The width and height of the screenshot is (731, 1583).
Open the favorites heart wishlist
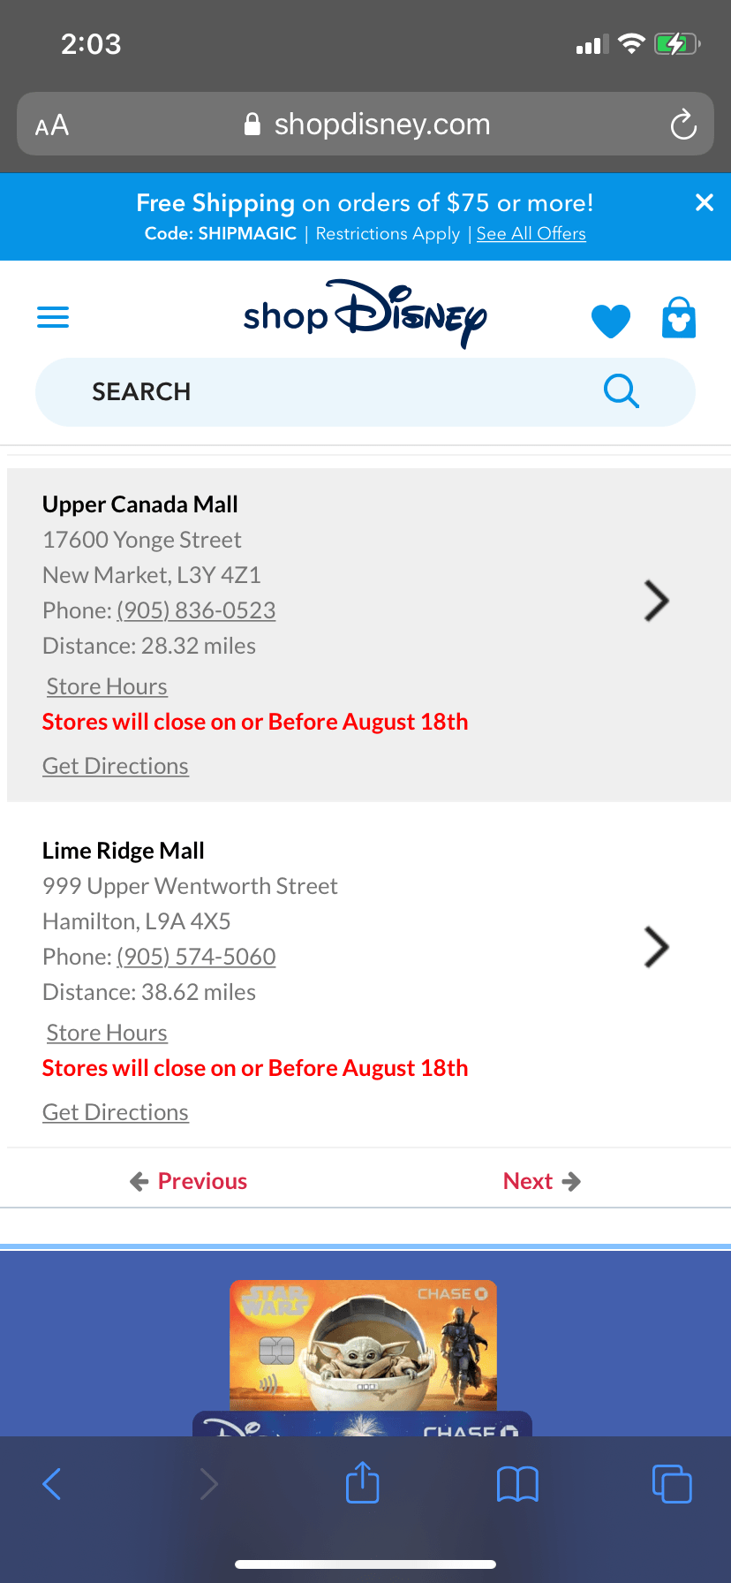610,320
